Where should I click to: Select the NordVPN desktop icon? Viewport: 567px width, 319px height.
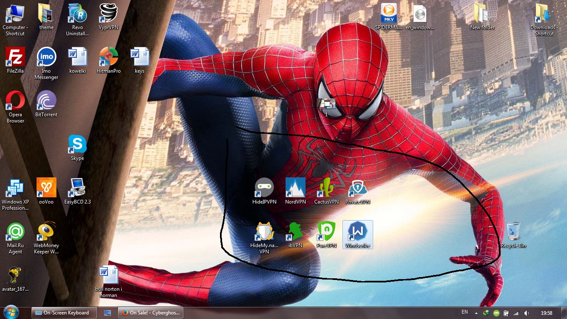pos(296,191)
